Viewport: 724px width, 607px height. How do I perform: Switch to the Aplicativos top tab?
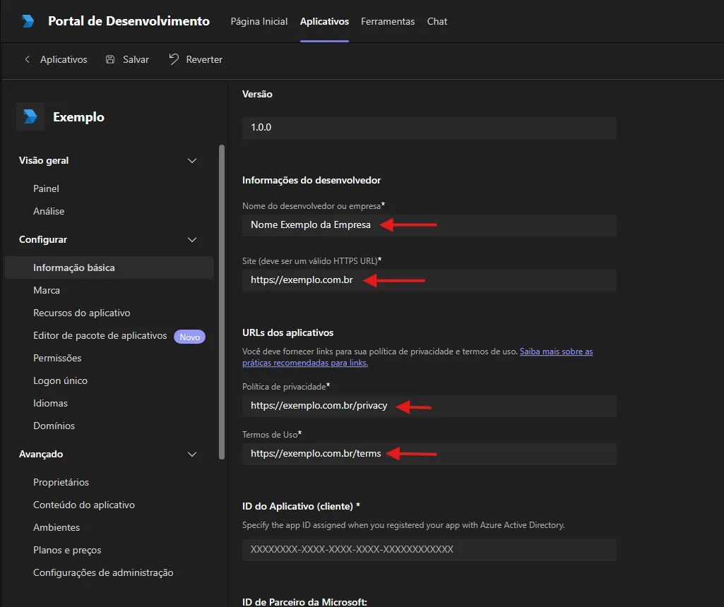325,22
